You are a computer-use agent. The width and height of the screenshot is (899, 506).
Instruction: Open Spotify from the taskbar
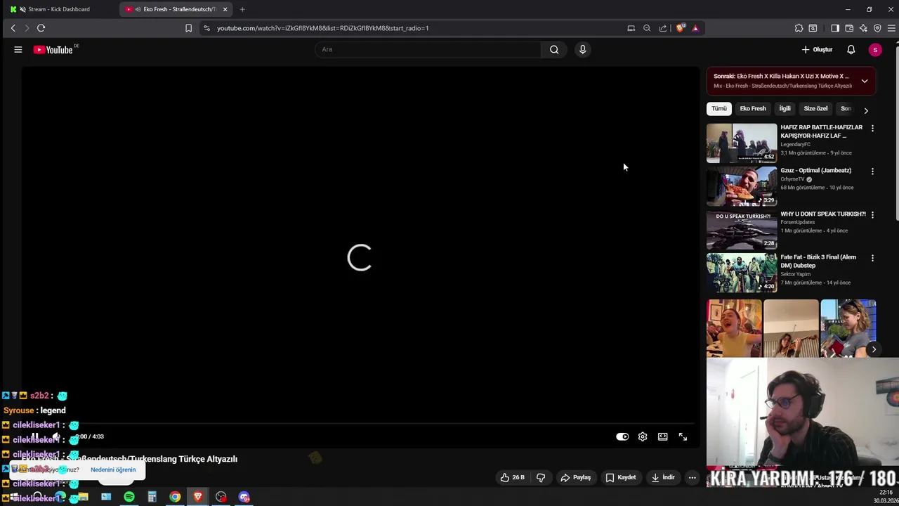coord(129,498)
